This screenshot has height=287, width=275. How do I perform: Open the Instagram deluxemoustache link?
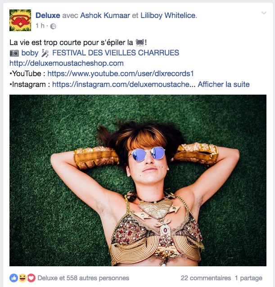tap(124, 84)
